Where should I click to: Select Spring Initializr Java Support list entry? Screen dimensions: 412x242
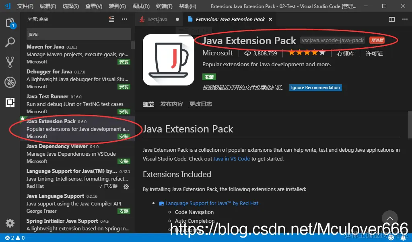click(x=78, y=225)
